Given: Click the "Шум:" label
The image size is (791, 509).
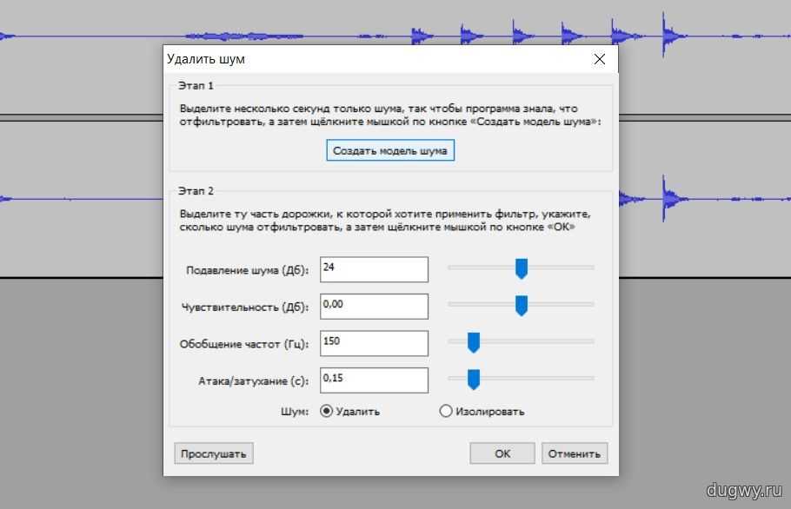Looking at the screenshot, I should click(295, 412).
